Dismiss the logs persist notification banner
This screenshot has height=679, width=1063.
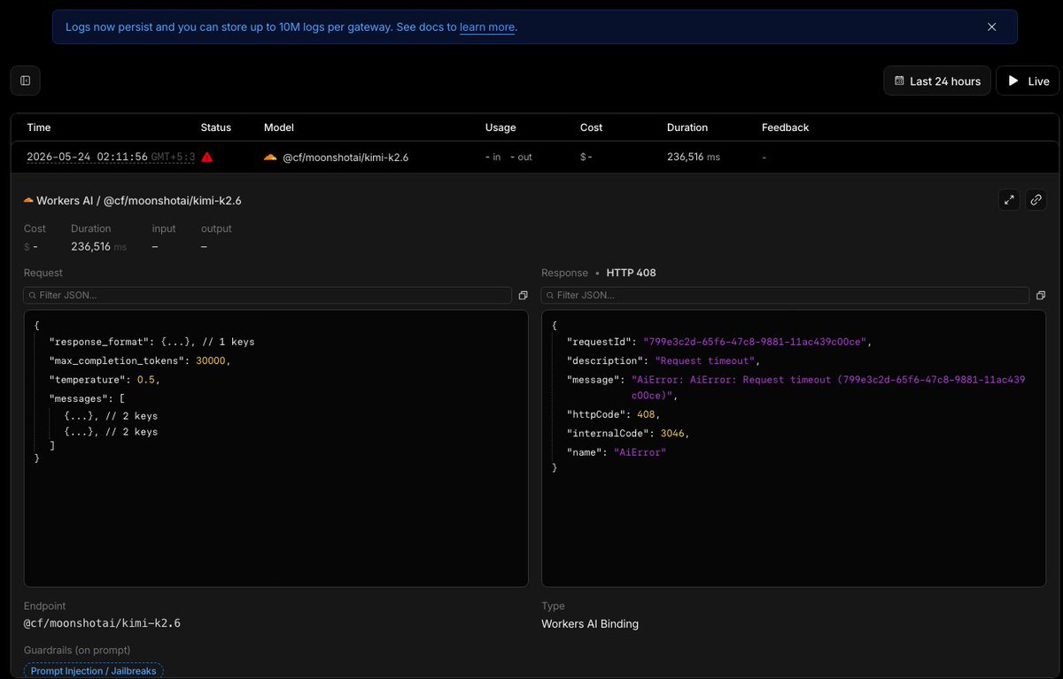pos(992,27)
